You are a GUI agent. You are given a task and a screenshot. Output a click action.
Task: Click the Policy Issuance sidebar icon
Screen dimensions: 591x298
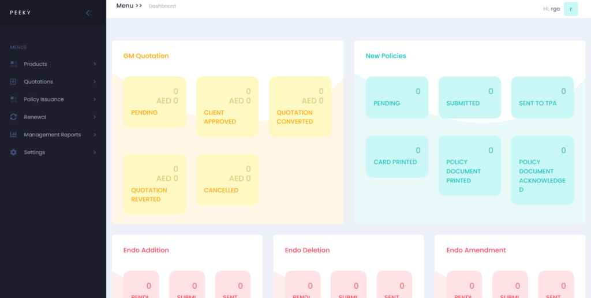(x=13, y=99)
